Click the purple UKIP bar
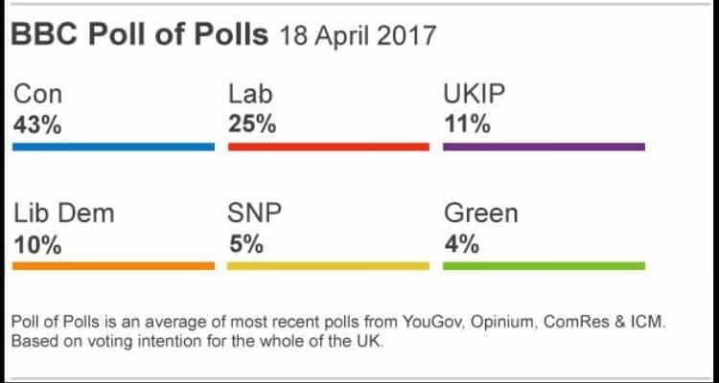 [x=544, y=146]
